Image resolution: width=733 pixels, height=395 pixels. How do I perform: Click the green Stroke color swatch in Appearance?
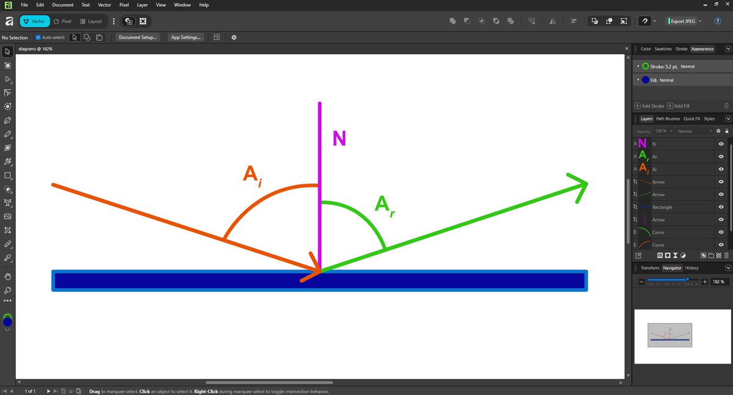click(x=646, y=66)
